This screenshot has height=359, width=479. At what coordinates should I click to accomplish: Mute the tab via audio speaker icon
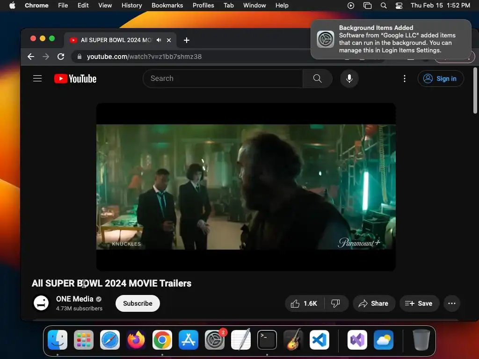click(x=159, y=40)
